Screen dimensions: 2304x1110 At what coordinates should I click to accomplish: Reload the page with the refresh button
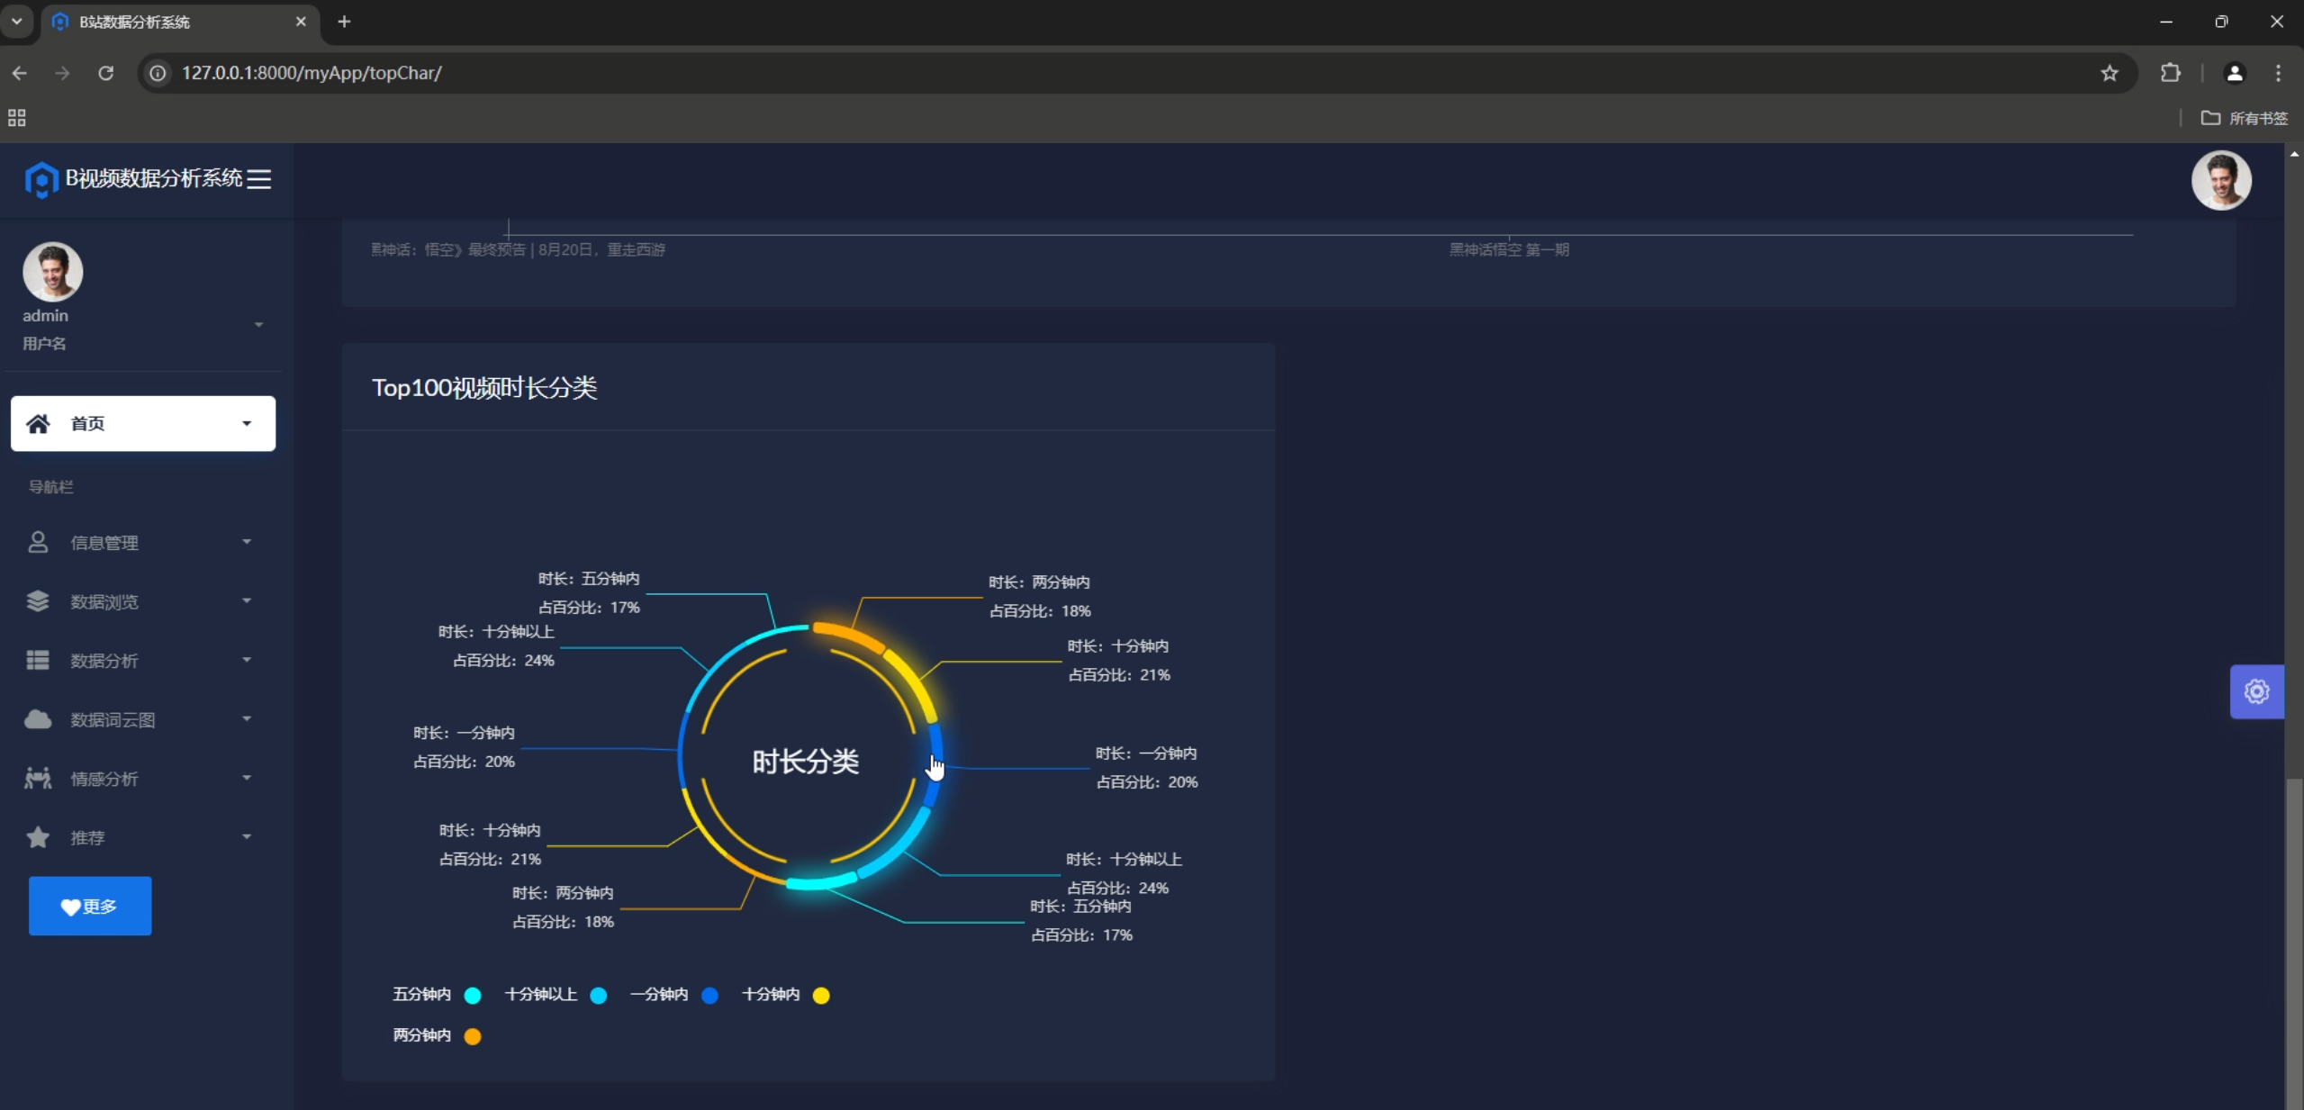(x=106, y=73)
